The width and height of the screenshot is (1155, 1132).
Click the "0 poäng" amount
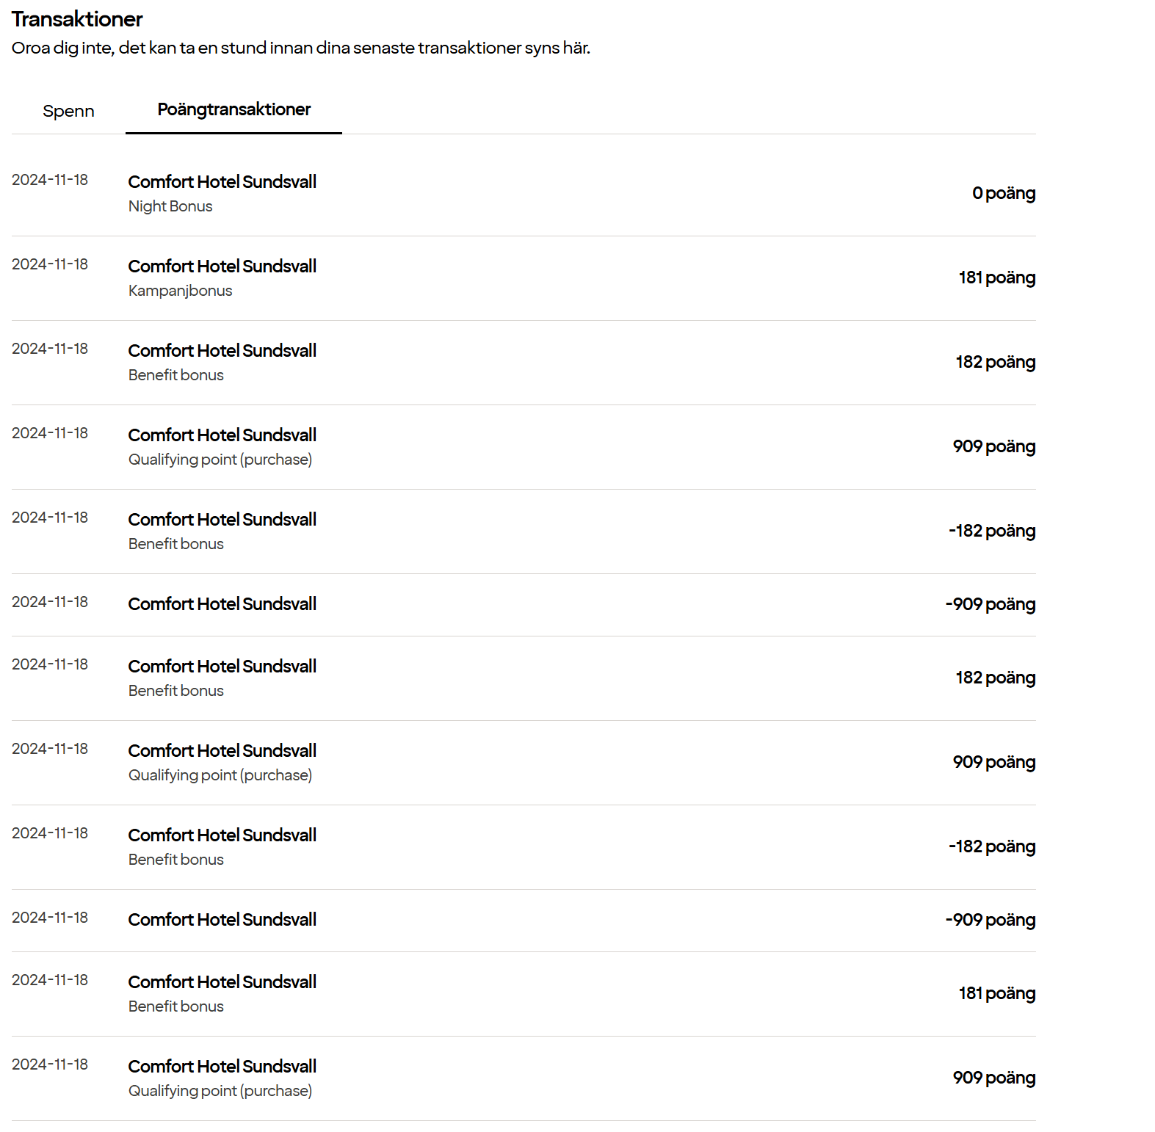click(x=1003, y=193)
